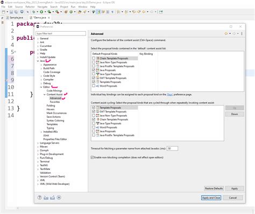Expand the Maven preferences node
Image resolution: width=255 pixels, height=214 pixels.
38,147
